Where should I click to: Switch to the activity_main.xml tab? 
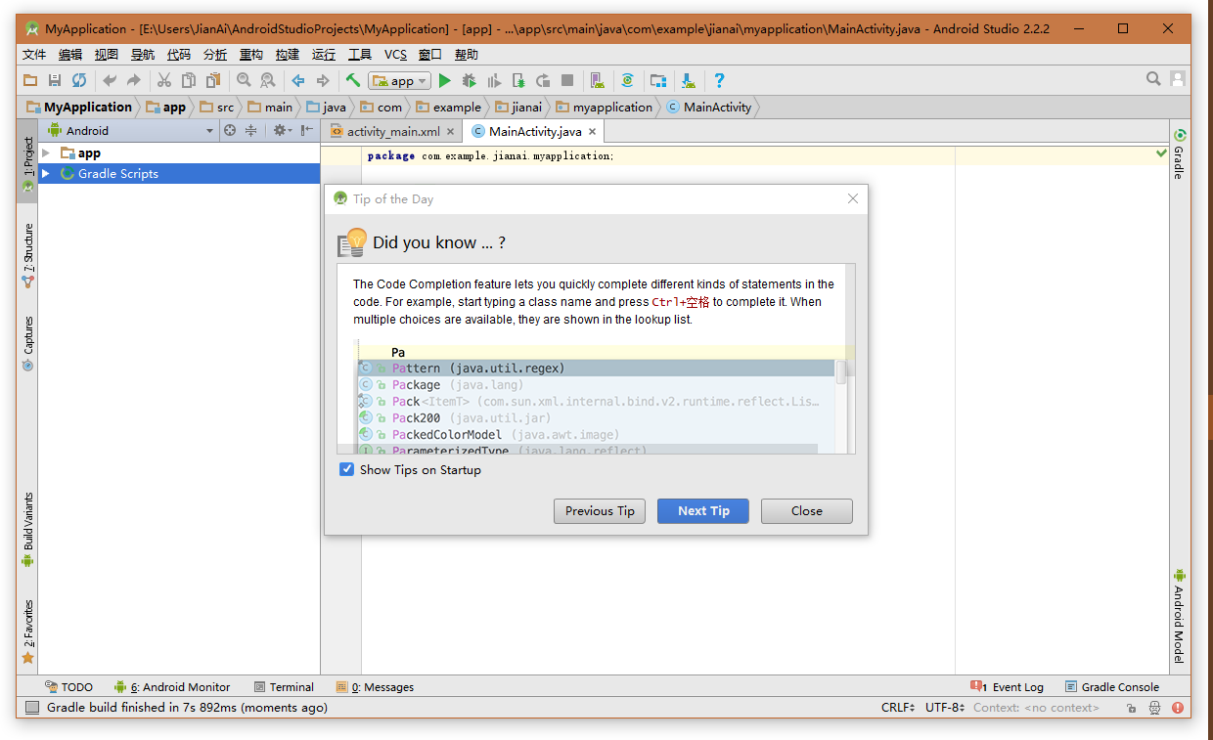(x=393, y=131)
